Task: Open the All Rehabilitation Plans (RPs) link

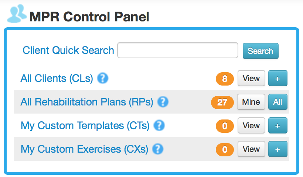Action: point(87,102)
